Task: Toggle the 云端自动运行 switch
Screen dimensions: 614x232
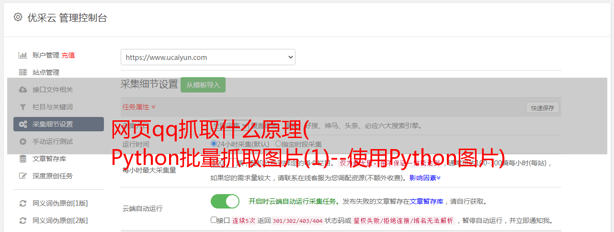Action: coord(225,201)
